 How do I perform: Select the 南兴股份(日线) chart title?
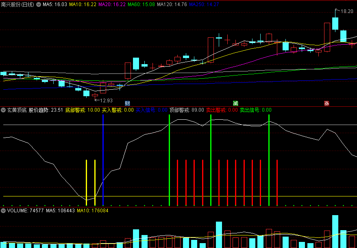point(17,4)
